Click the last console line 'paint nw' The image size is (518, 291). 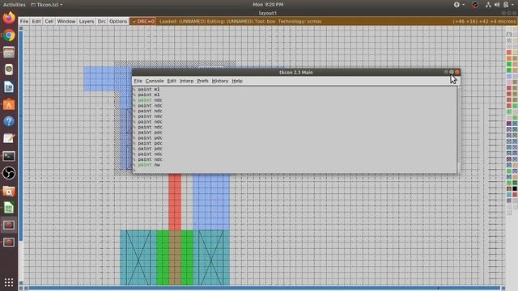tap(149, 165)
